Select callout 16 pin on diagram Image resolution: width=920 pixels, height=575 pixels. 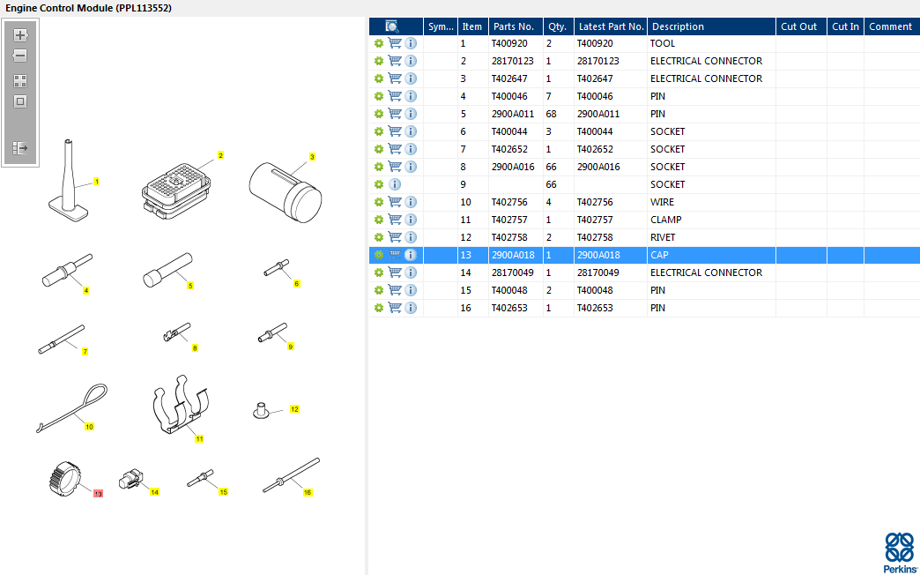(x=308, y=493)
